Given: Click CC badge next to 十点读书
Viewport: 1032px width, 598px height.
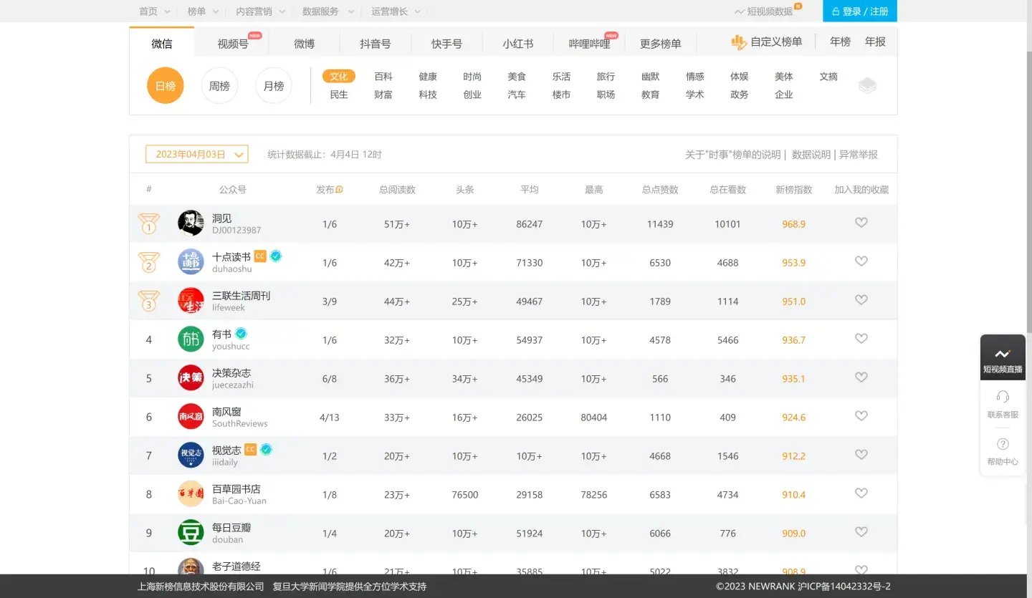Looking at the screenshot, I should click(260, 256).
